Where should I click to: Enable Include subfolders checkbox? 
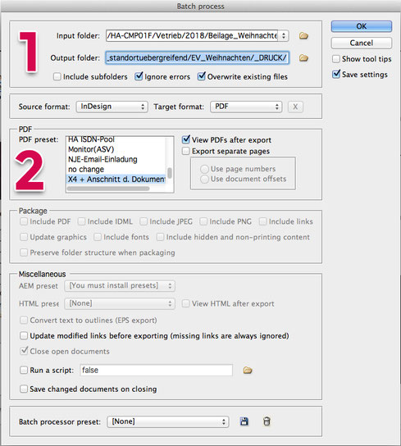tap(57, 76)
